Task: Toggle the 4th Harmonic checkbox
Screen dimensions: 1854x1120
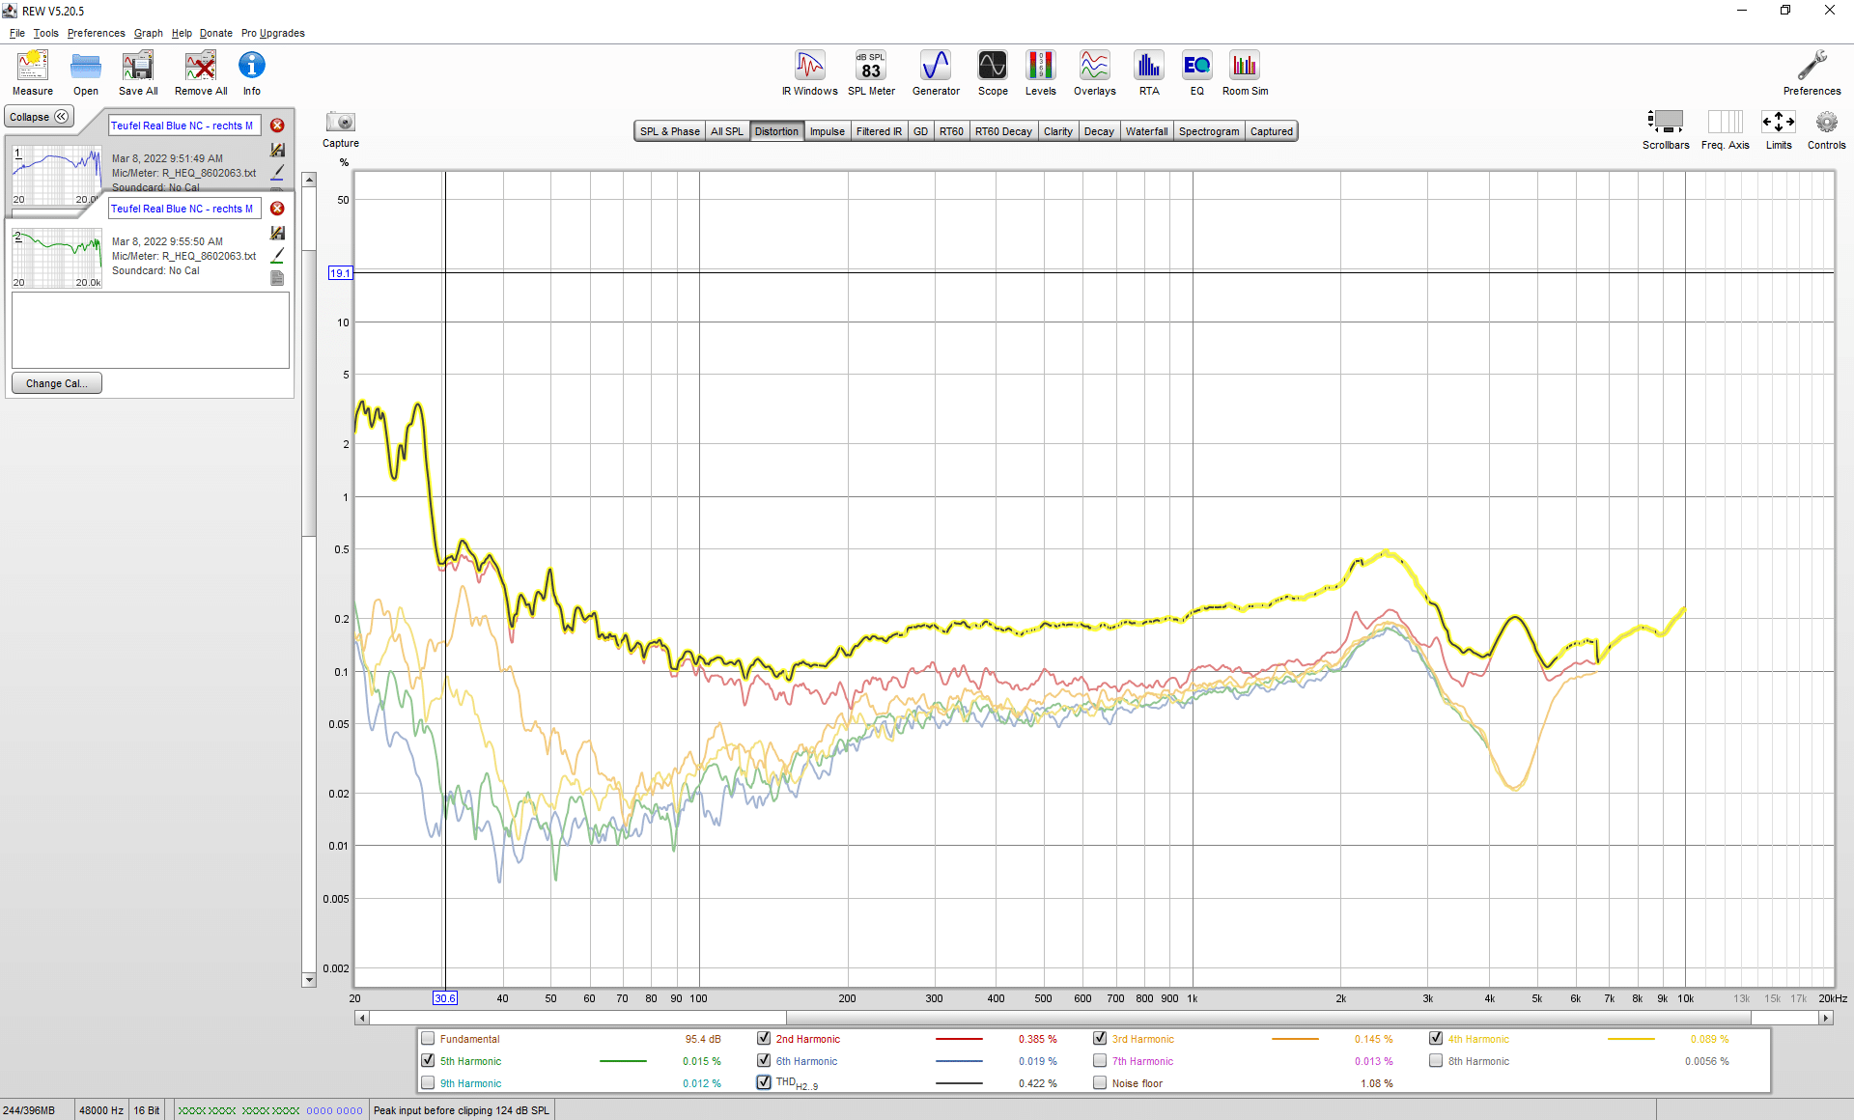Action: pos(1436,1039)
